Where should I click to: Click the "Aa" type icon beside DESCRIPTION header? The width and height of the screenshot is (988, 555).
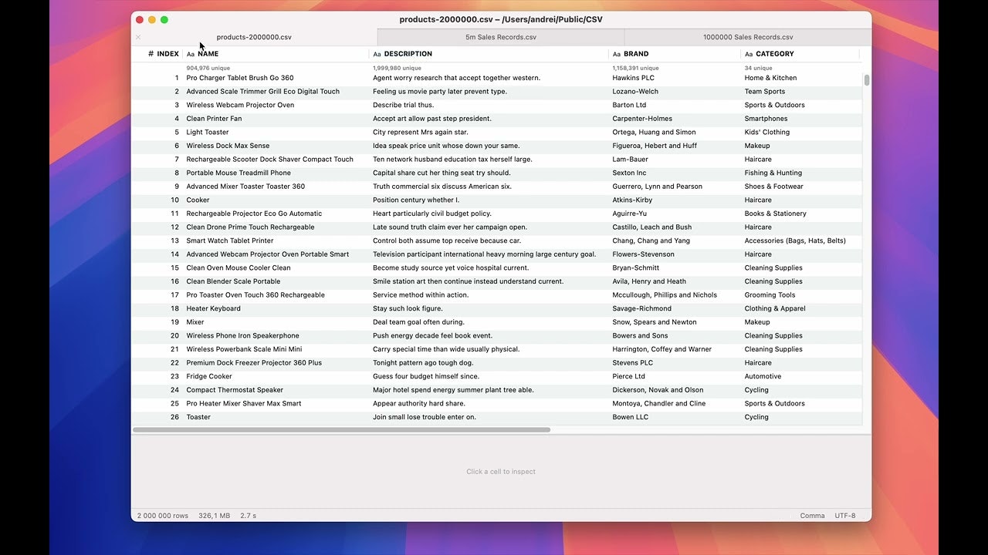pos(377,54)
